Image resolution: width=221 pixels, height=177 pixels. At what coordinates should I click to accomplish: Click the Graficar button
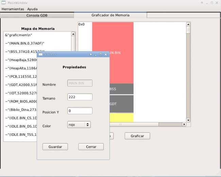point(137,136)
